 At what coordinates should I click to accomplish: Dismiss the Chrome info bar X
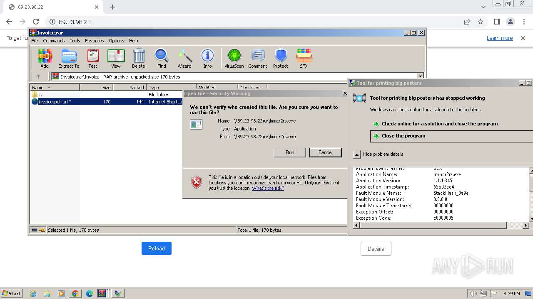523,38
